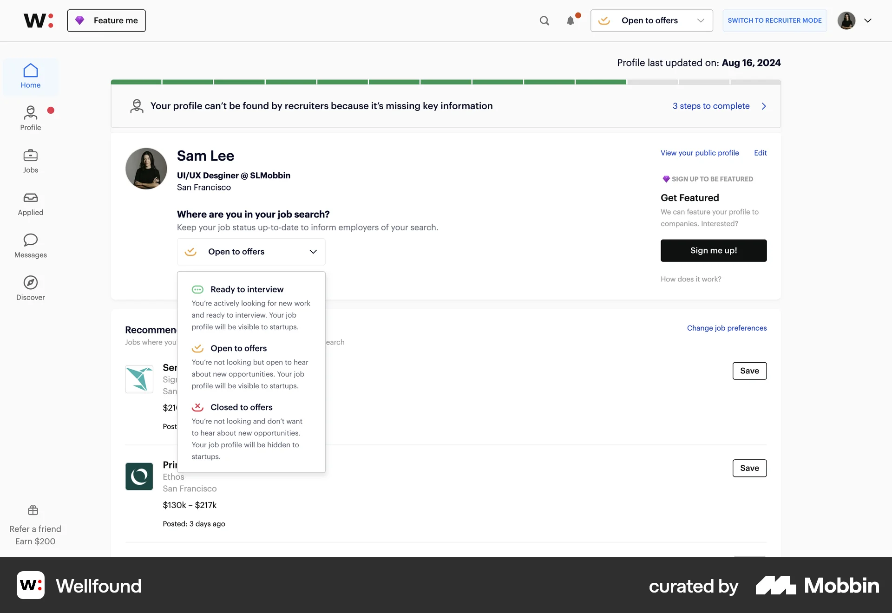View Messages using the chat bubble icon
This screenshot has width=892, height=613.
pyautogui.click(x=30, y=246)
